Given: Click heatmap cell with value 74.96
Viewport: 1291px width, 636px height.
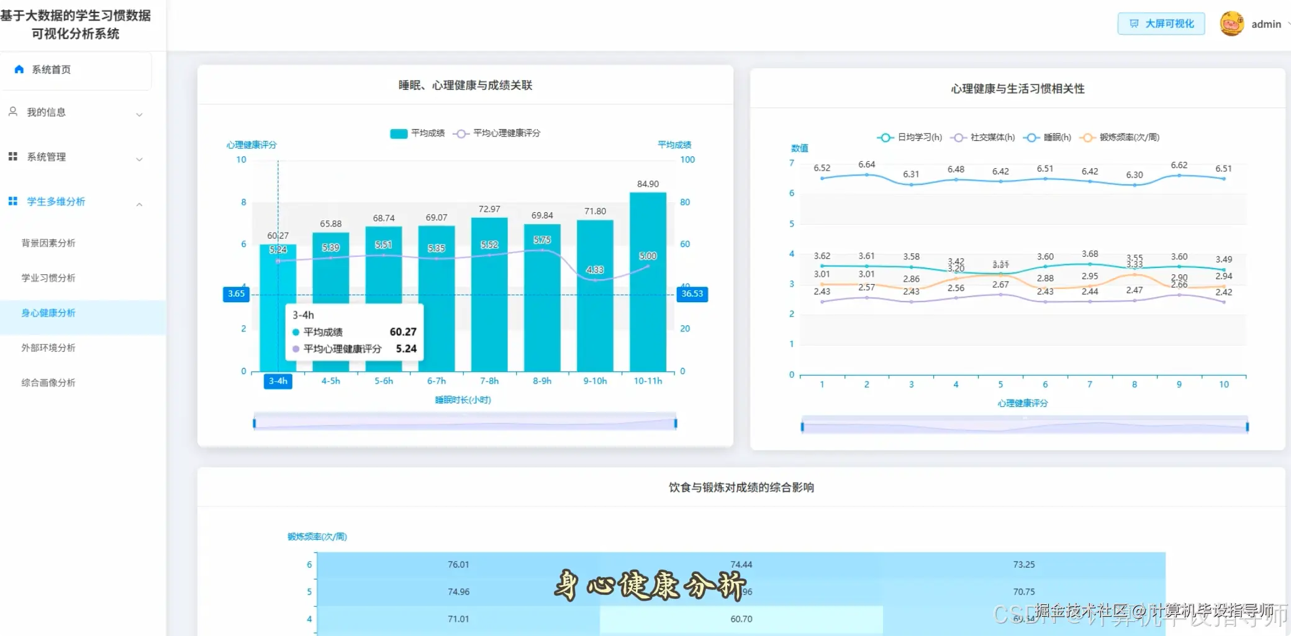Looking at the screenshot, I should 458,592.
